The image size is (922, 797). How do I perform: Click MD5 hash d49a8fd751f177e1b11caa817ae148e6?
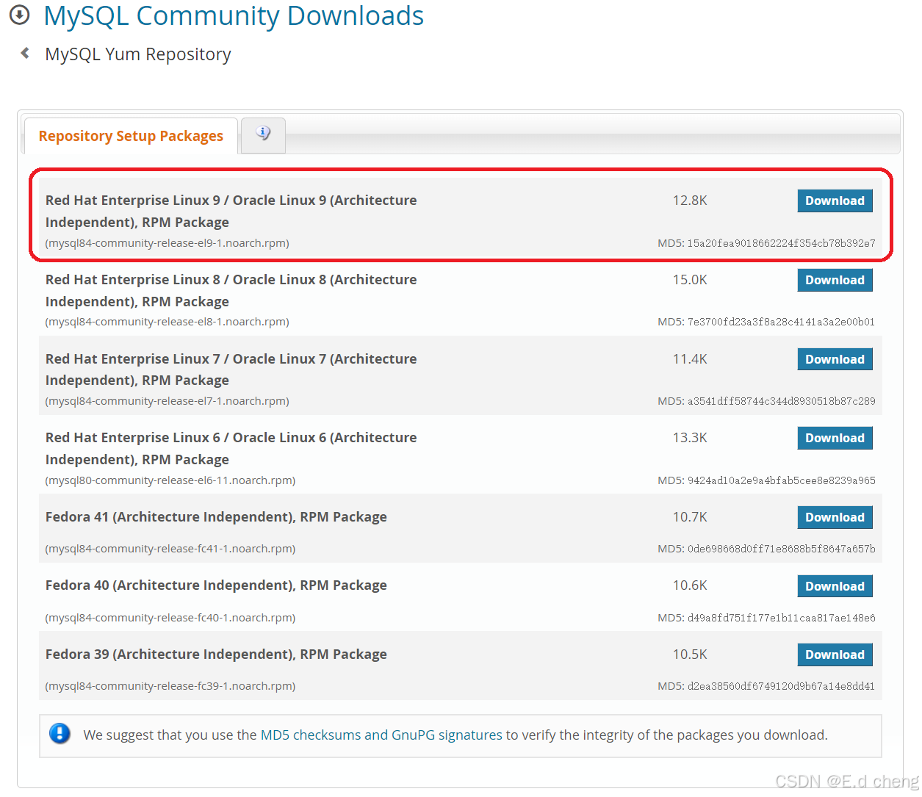pyautogui.click(x=781, y=618)
